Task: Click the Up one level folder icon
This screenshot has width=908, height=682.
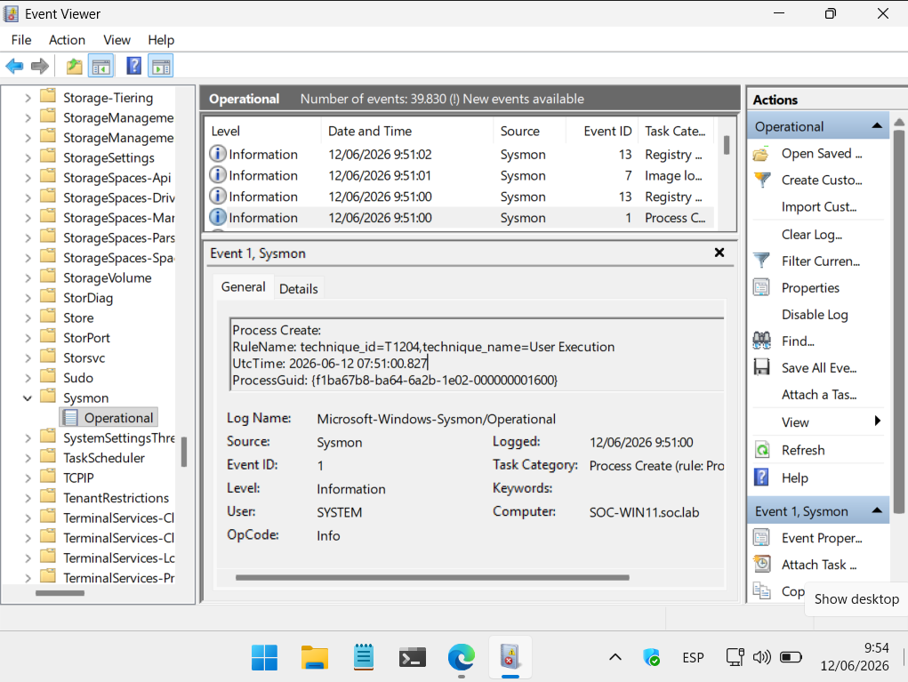Action: [x=74, y=66]
